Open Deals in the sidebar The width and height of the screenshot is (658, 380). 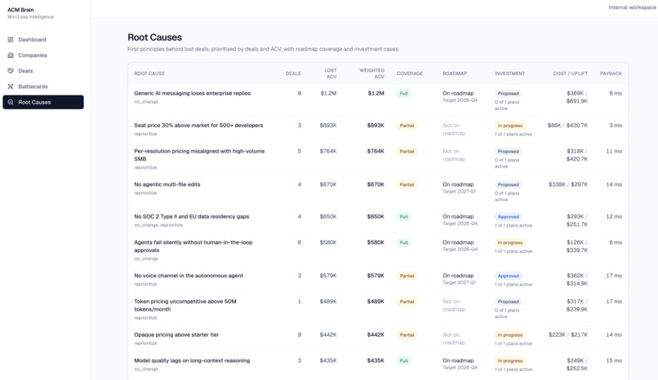[42, 71]
